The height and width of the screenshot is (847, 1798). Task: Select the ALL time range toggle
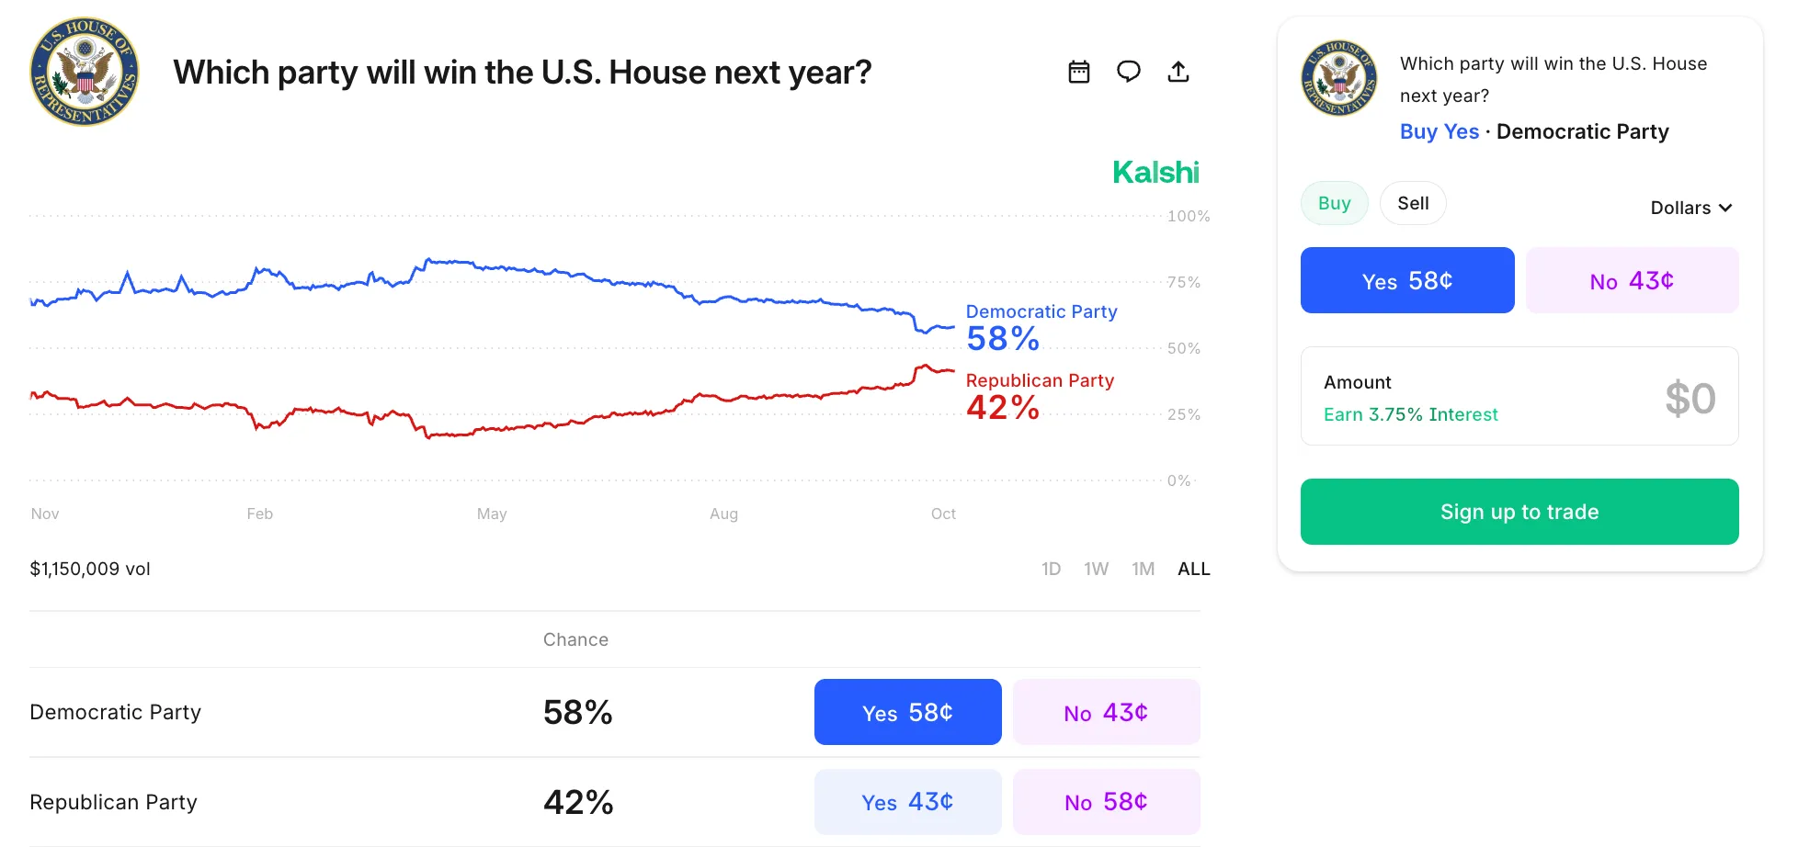[x=1193, y=569]
